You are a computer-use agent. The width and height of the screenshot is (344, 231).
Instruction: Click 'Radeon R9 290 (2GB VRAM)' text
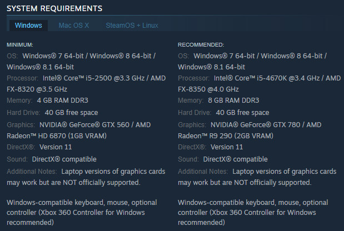click(226, 136)
